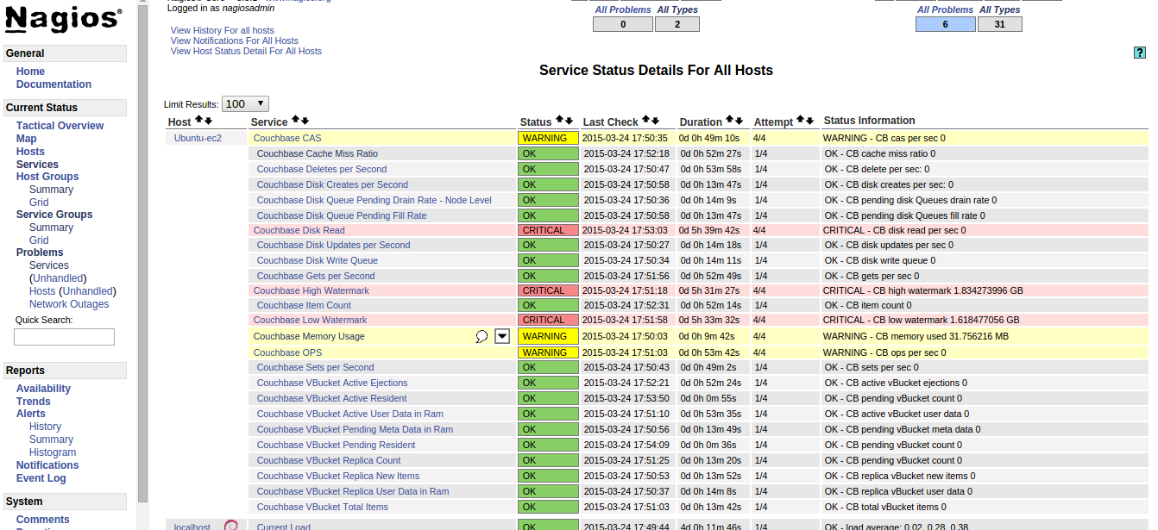Image resolution: width=1158 pixels, height=530 pixels.
Task: Sort Attempt column ascending with up arrow
Action: point(801,121)
